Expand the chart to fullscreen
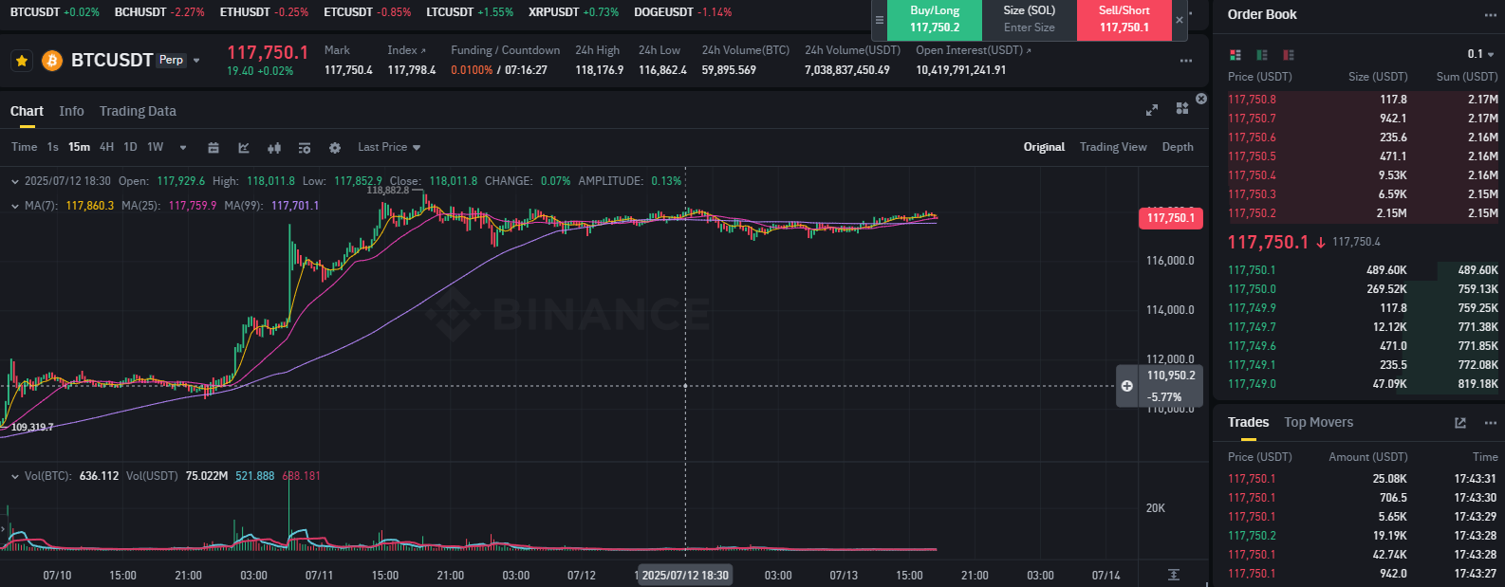 [1152, 110]
